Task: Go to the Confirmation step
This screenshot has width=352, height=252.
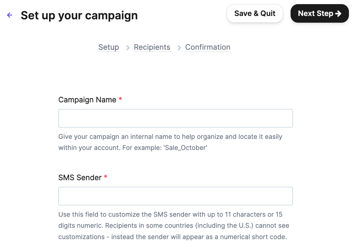Action: (208, 47)
